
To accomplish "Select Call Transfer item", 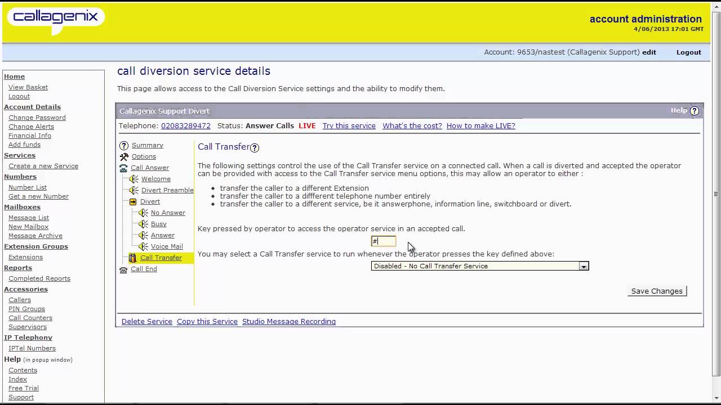I will tap(161, 258).
